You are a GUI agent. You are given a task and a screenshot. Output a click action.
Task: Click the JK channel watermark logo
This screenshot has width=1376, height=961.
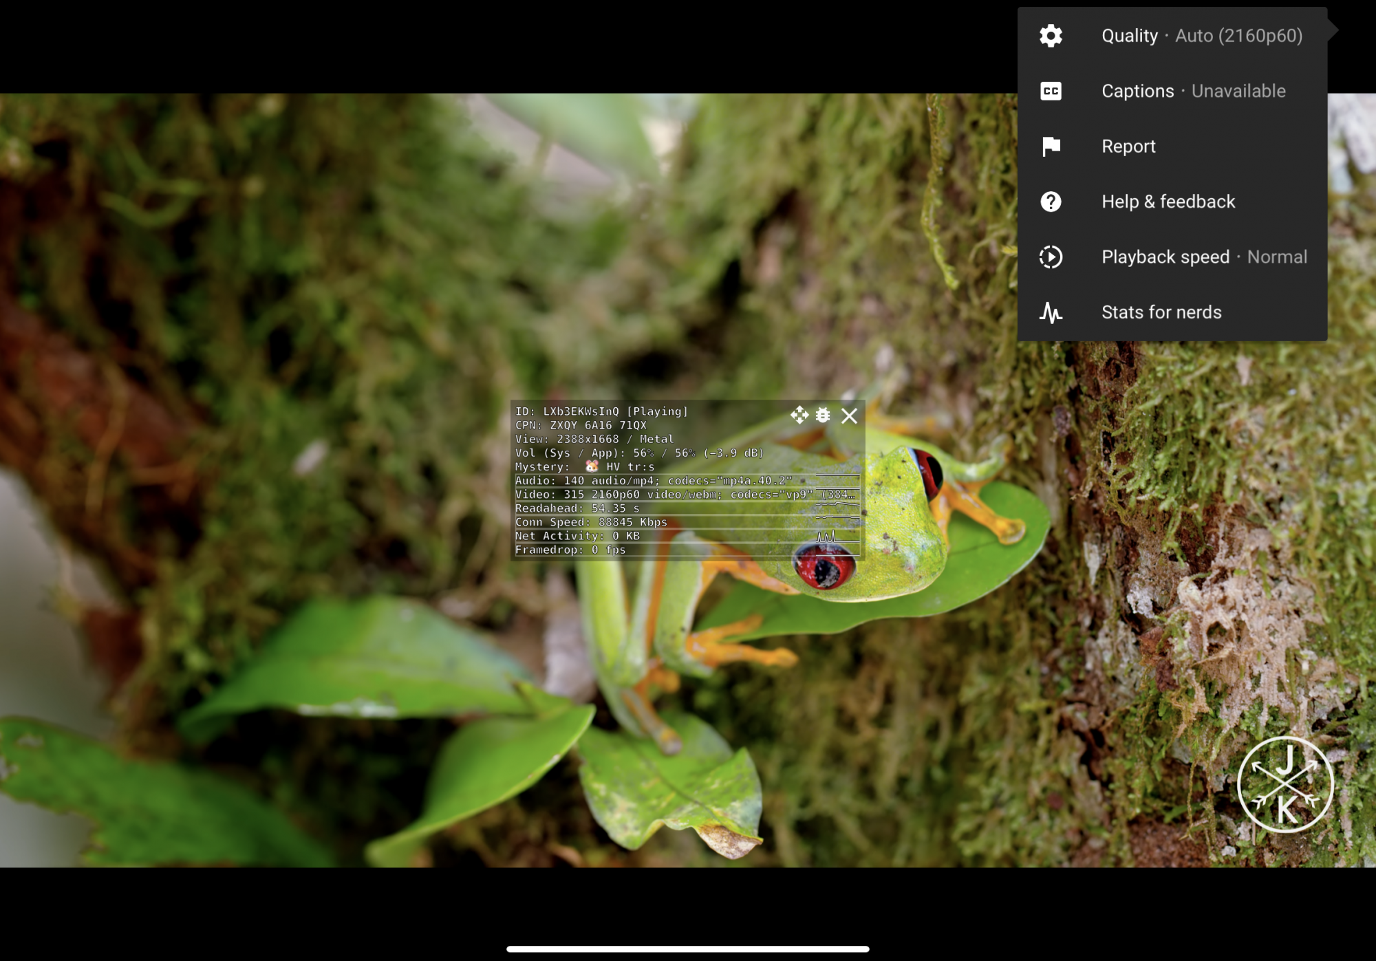click(1284, 784)
